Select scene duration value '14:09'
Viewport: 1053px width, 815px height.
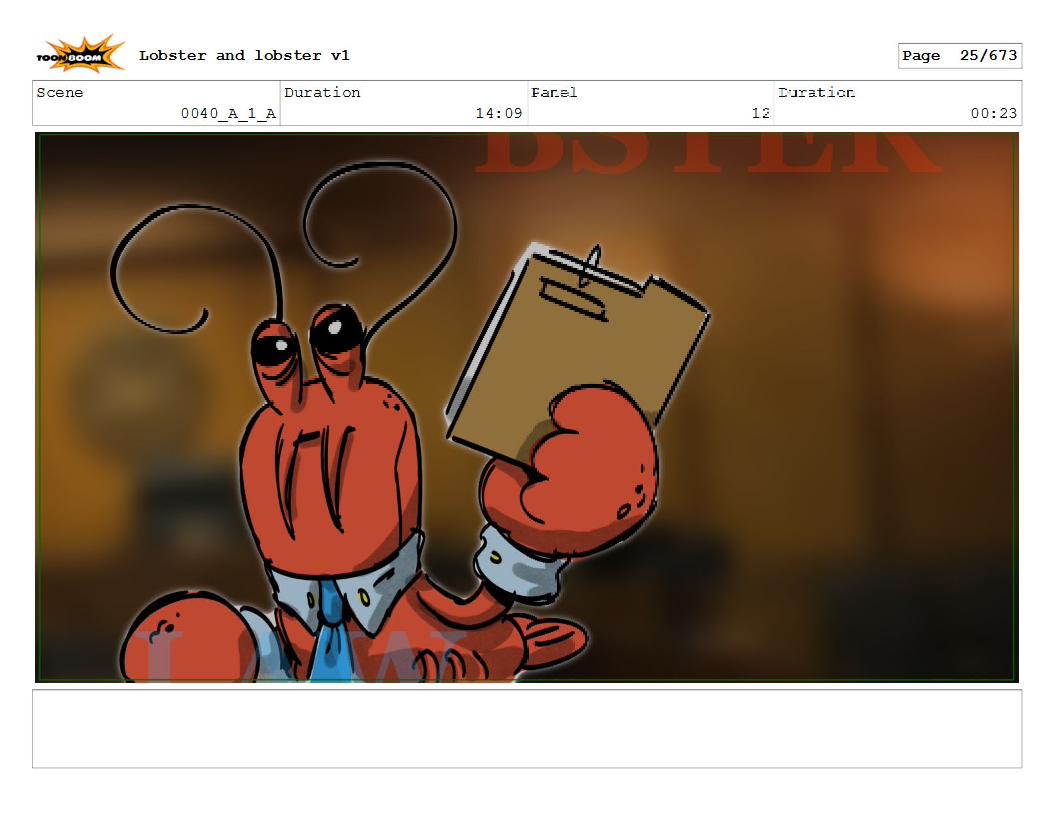click(x=498, y=113)
